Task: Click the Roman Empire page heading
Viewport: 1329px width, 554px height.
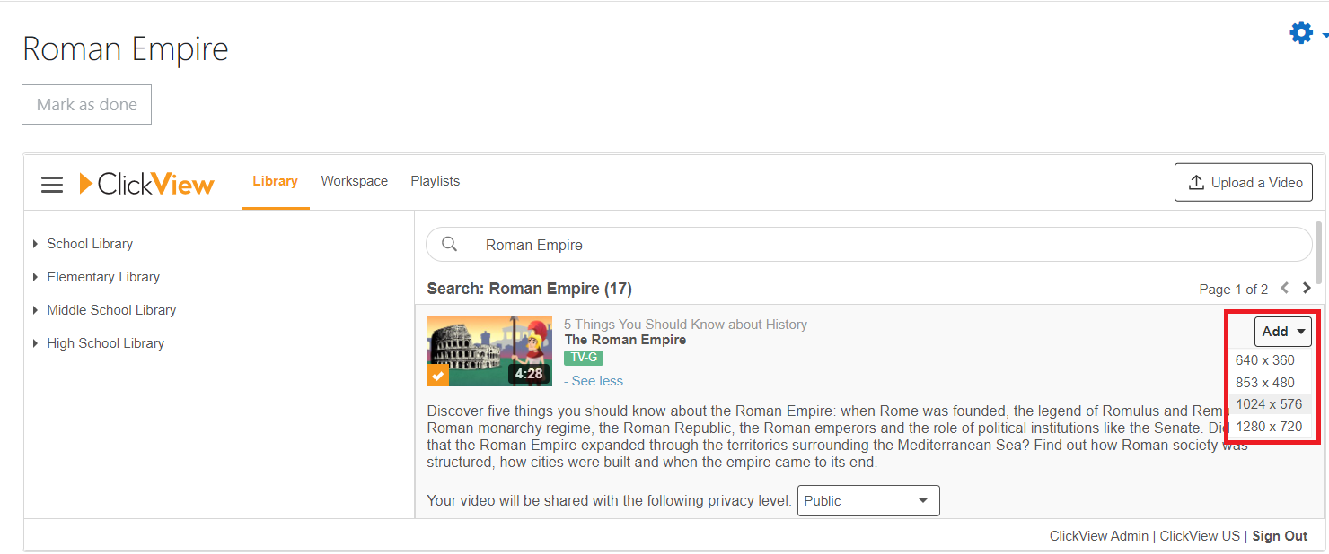Action: [126, 49]
